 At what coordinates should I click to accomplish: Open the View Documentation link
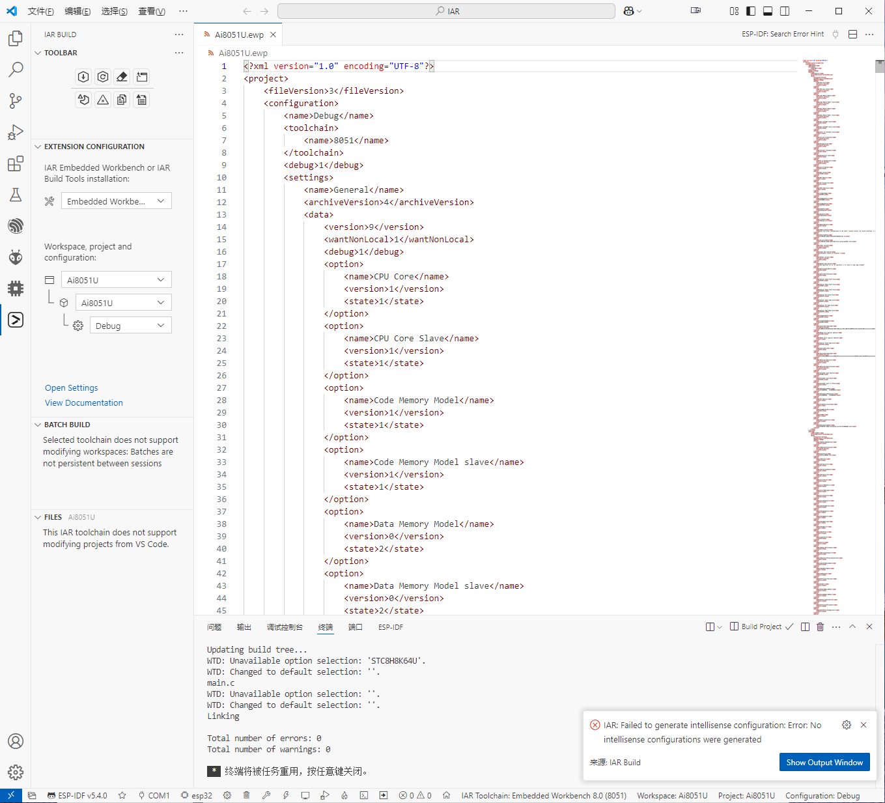click(x=84, y=402)
